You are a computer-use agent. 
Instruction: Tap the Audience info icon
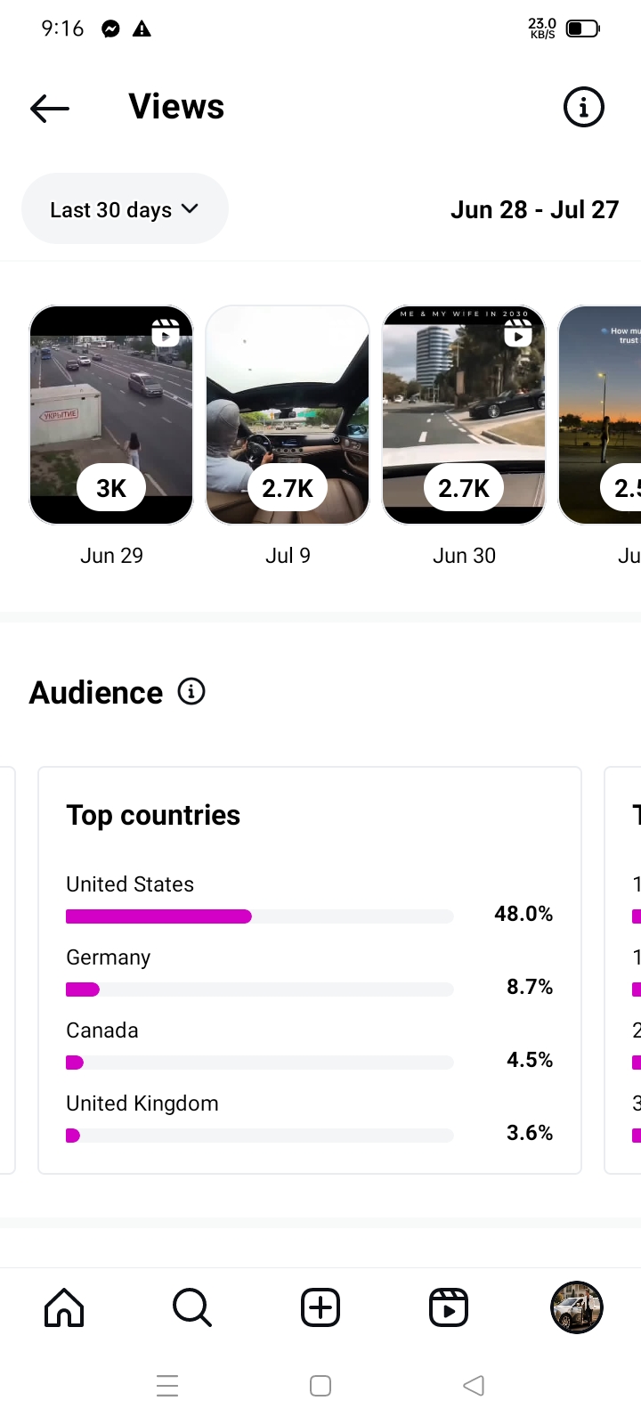pyautogui.click(x=191, y=691)
